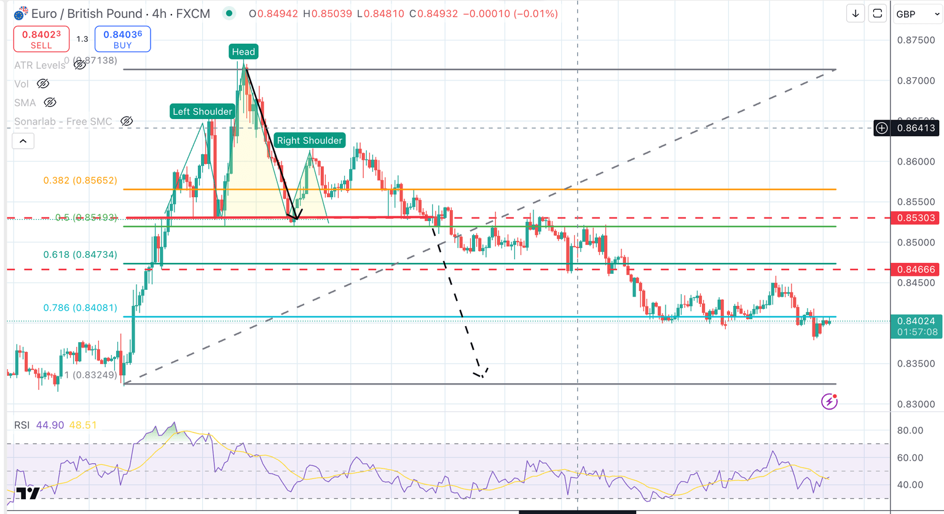
Task: Click the plus icon beside price 0.86413
Action: [x=881, y=128]
